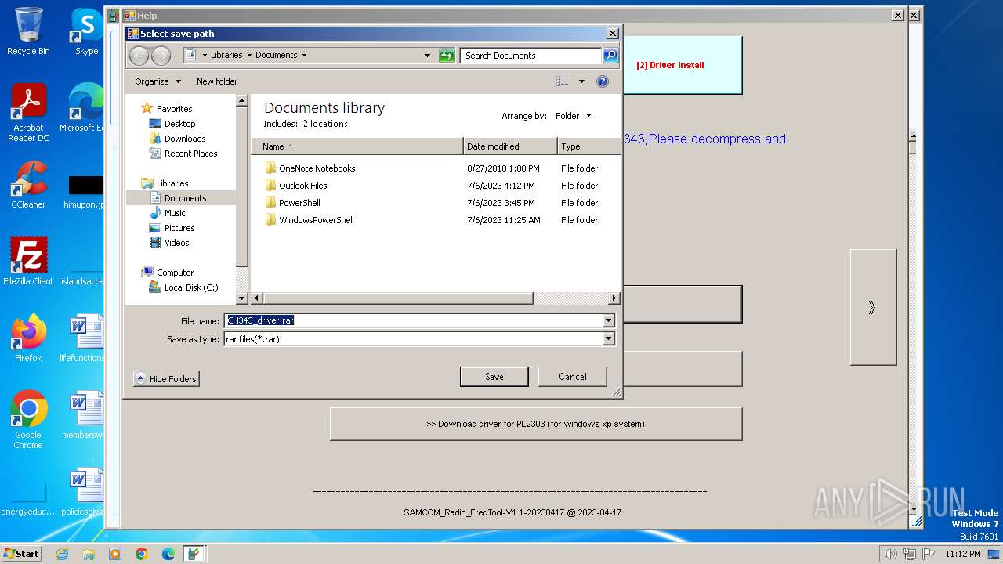Go back with the dialog Back arrow
The height and width of the screenshot is (564, 1003).
139,55
